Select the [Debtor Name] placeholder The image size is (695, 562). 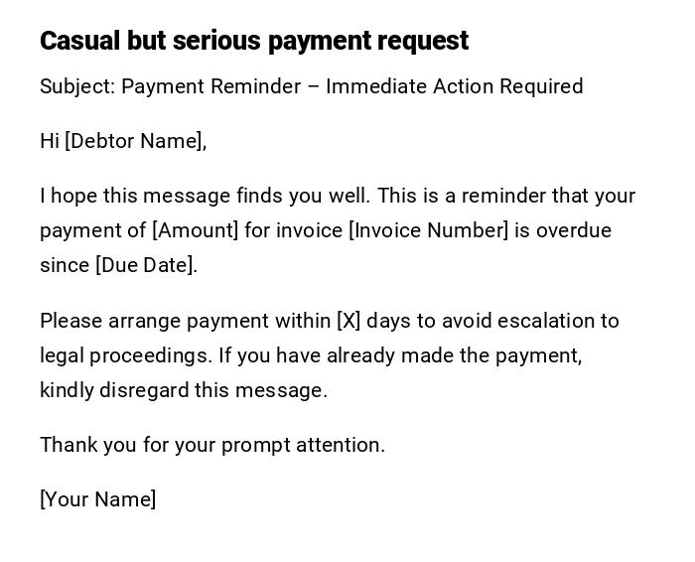[x=135, y=141]
